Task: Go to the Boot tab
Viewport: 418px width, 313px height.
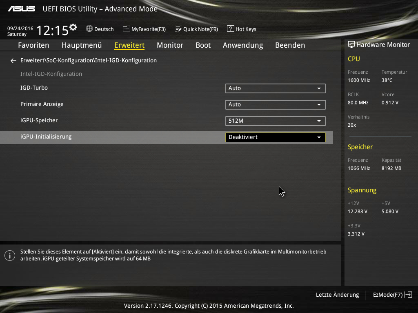Action: click(x=203, y=45)
